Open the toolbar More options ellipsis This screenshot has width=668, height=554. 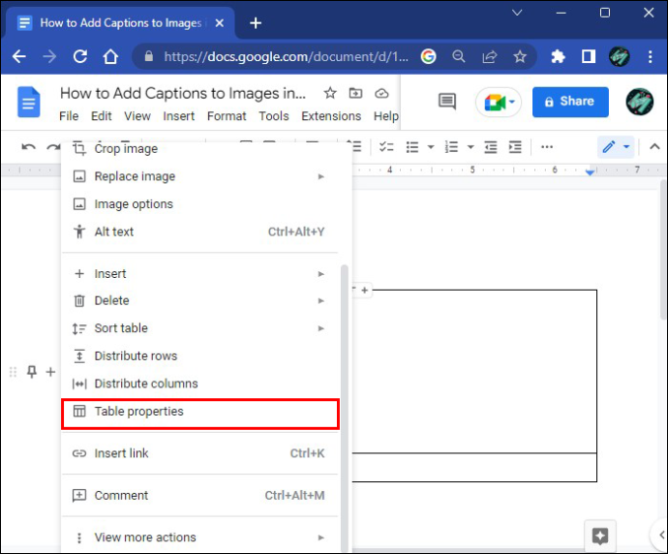coord(547,147)
